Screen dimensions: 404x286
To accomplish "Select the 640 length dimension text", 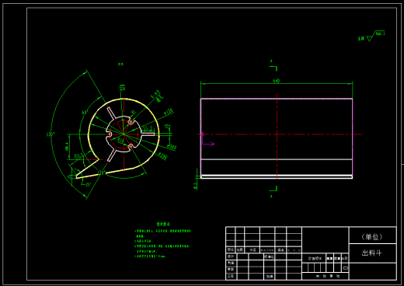I will (277, 81).
